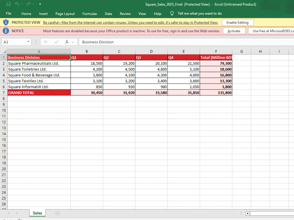This screenshot has width=294, height=220.
Task: Select the cell with value 4,500
Action: (x=119, y=69)
